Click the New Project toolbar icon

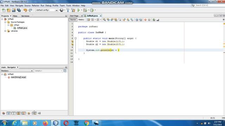click(x=9, y=10)
